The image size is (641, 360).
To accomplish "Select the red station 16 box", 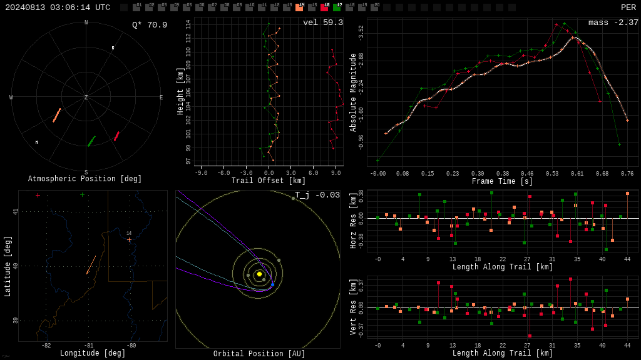I will (x=325, y=7).
